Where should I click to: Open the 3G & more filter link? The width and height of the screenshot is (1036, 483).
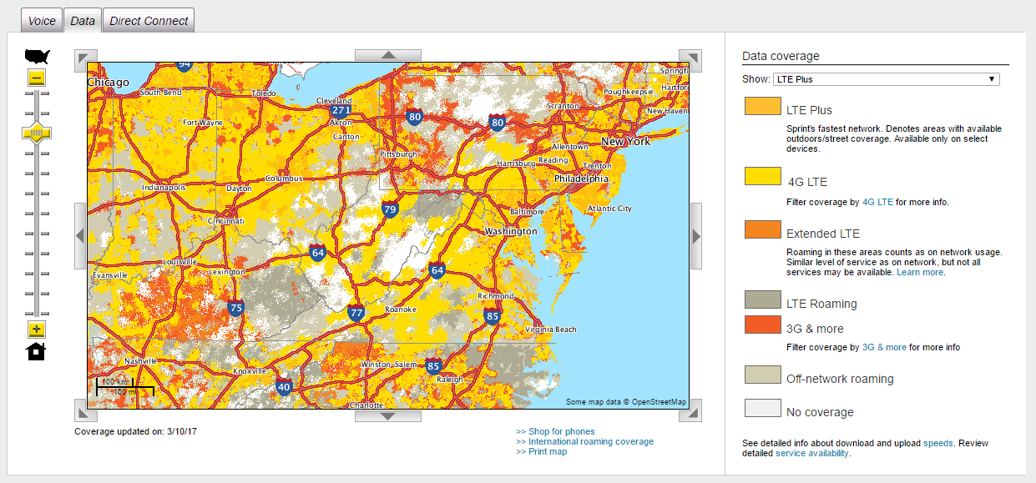pos(884,347)
